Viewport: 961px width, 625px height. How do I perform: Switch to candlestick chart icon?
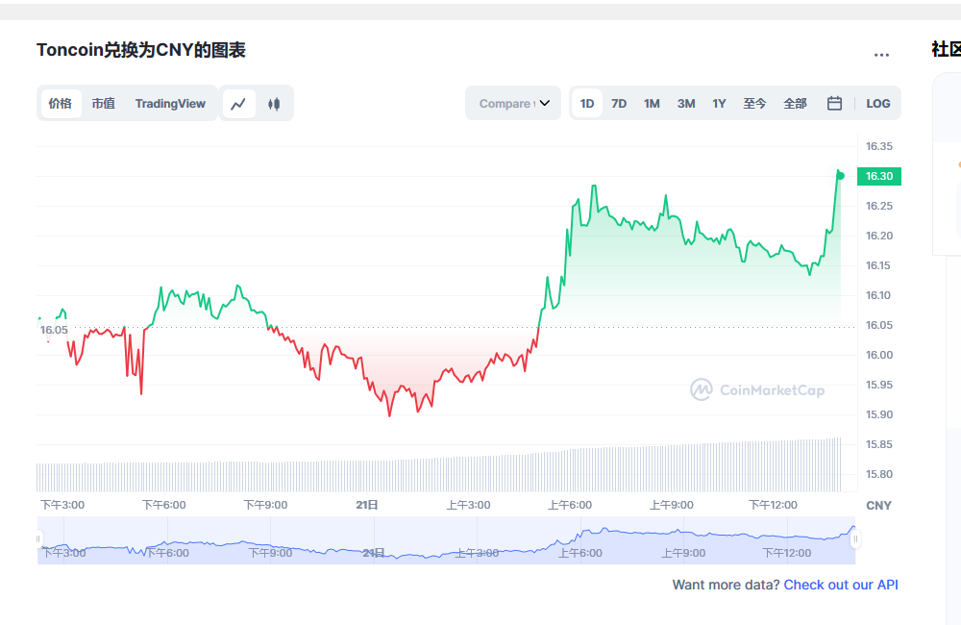pyautogui.click(x=274, y=104)
